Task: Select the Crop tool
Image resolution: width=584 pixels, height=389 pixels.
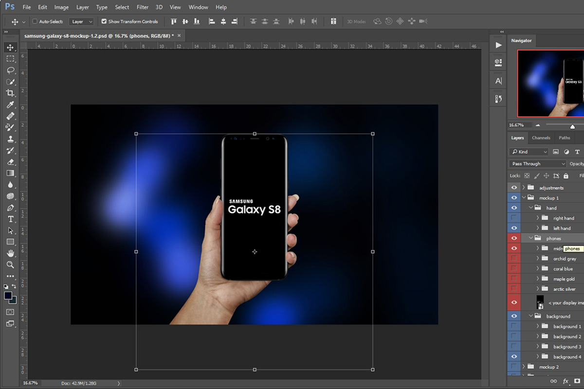Action: (x=10, y=93)
